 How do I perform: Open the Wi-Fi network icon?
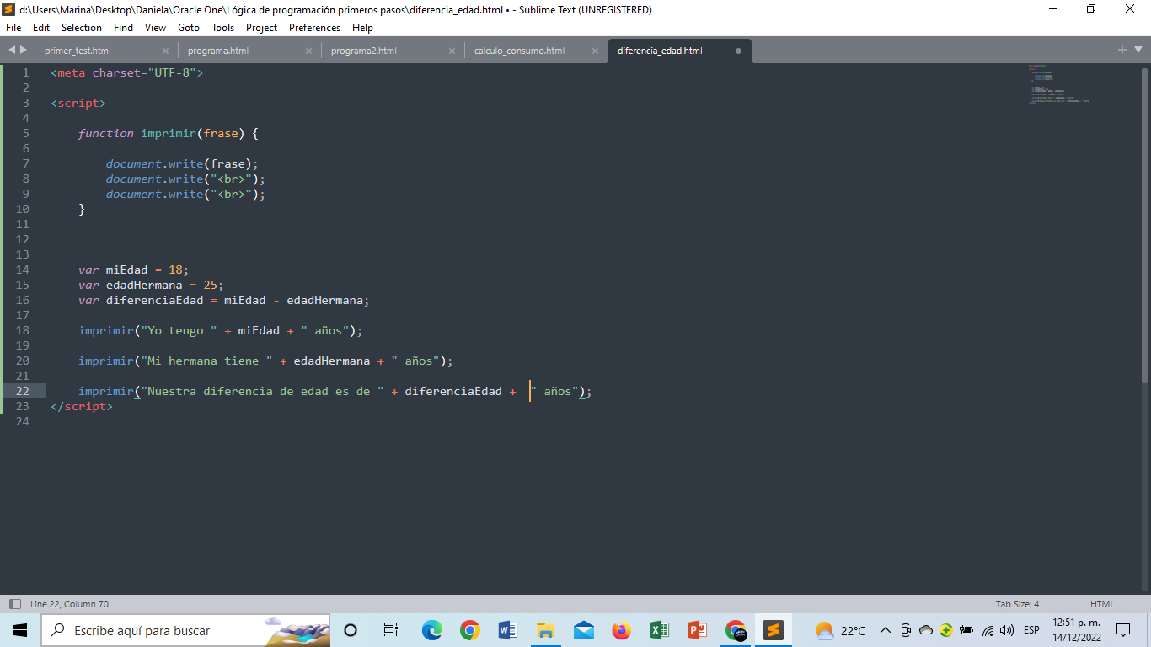tap(988, 630)
